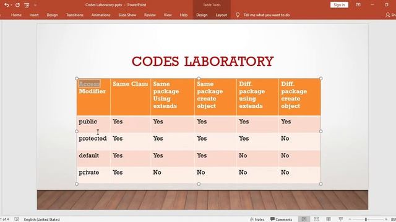Viewport: 396px width, 222px height.
Task: Open the Undo history dropdown arrow
Action: pos(11,5)
